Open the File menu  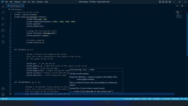(6, 2)
